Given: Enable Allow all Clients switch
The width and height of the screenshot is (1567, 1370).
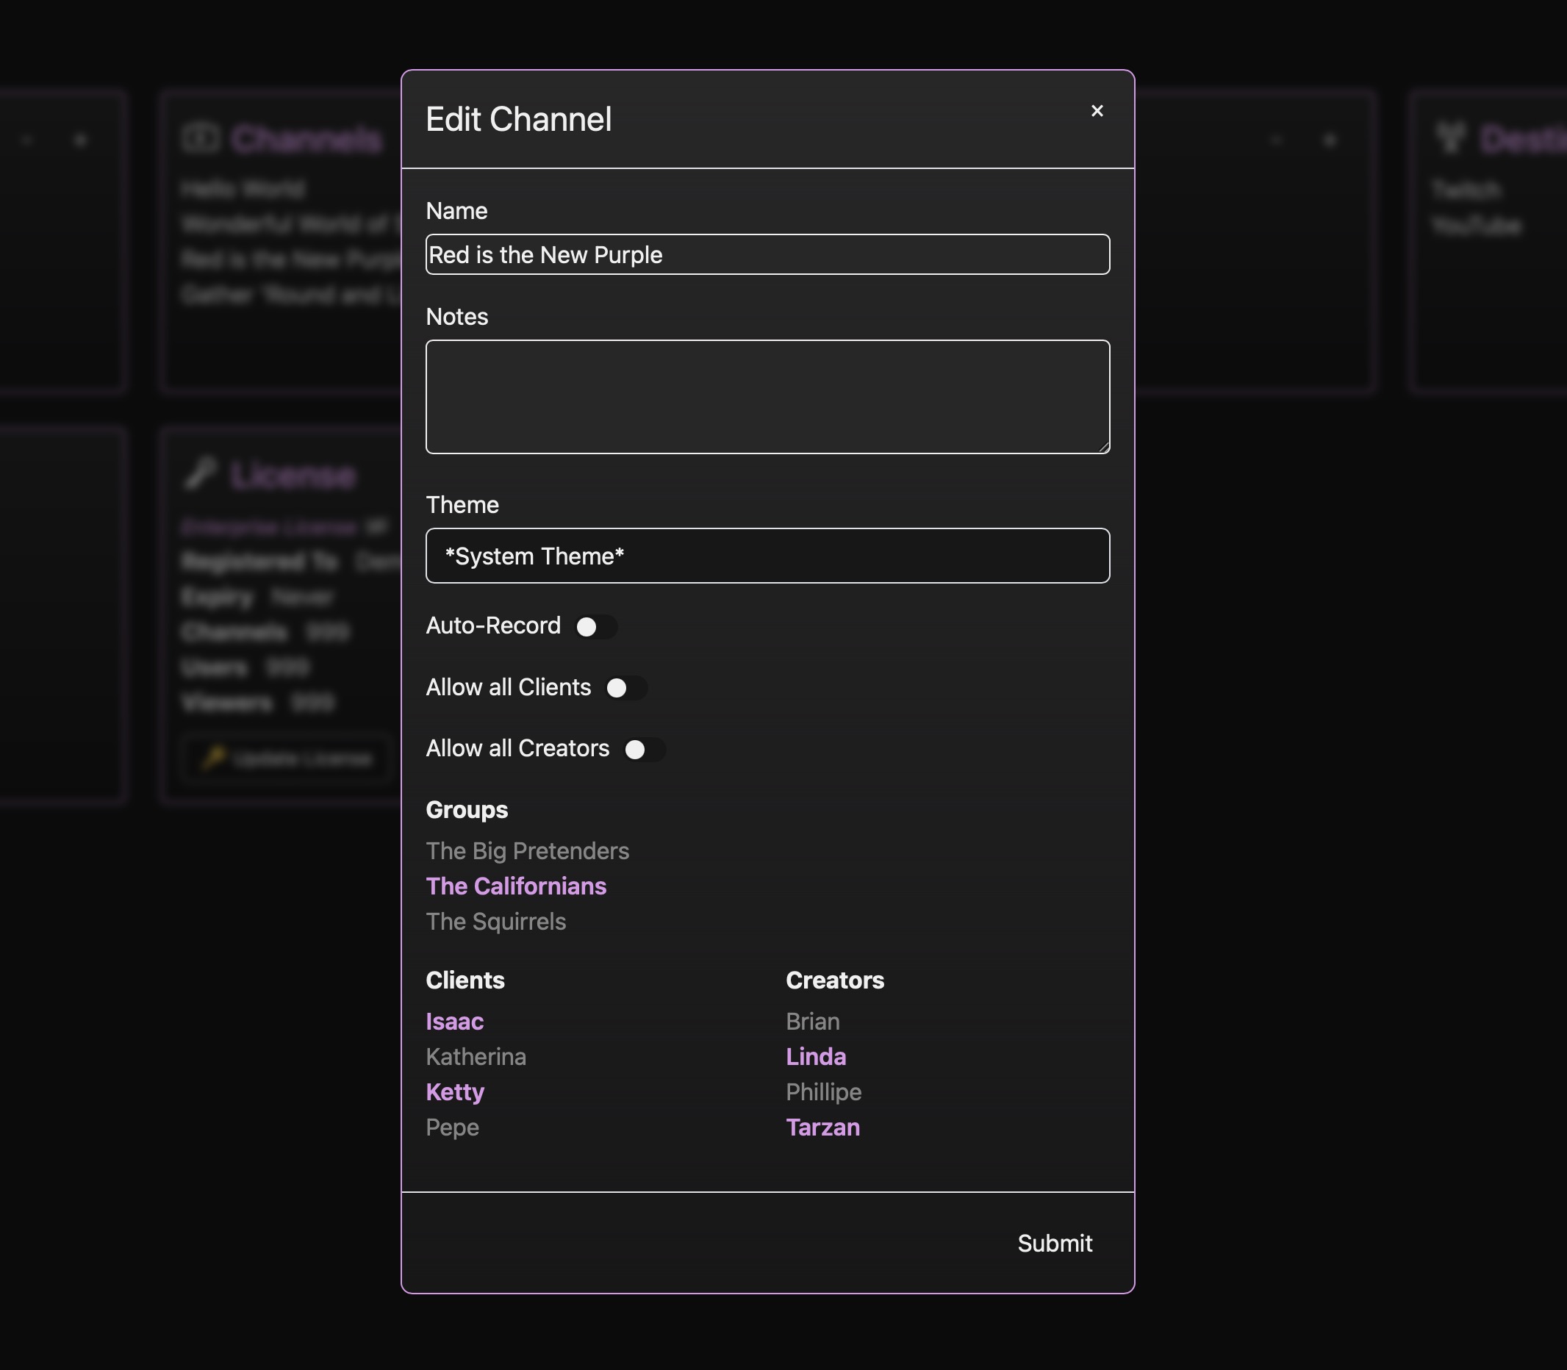Looking at the screenshot, I should (625, 688).
